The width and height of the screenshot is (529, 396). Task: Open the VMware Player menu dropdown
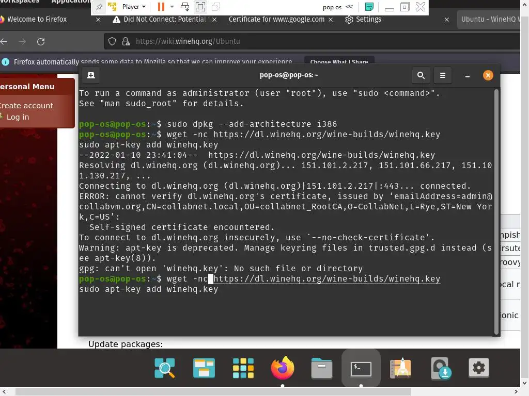[x=134, y=7]
